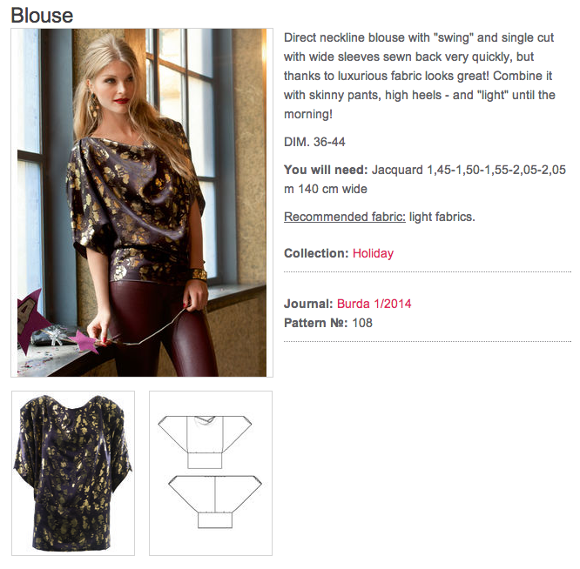Click the 'light fabrics.' recommendation text
Viewport: 580px width, 569px height.
click(442, 217)
